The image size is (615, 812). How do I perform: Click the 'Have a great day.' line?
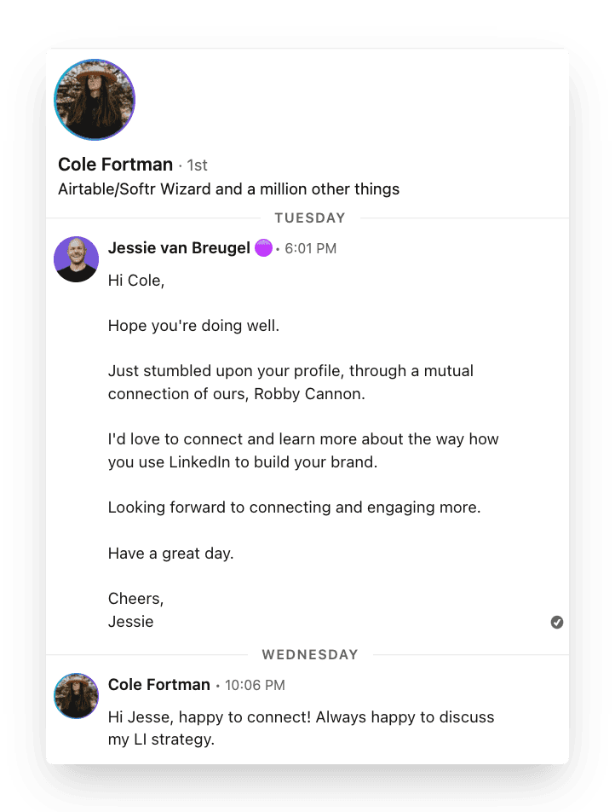[170, 554]
